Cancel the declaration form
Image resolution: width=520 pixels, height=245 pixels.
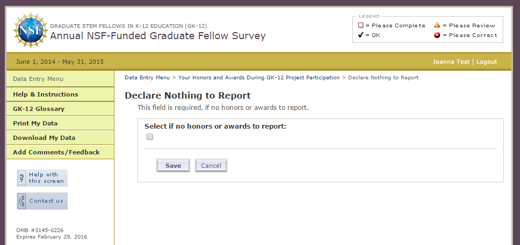(211, 166)
